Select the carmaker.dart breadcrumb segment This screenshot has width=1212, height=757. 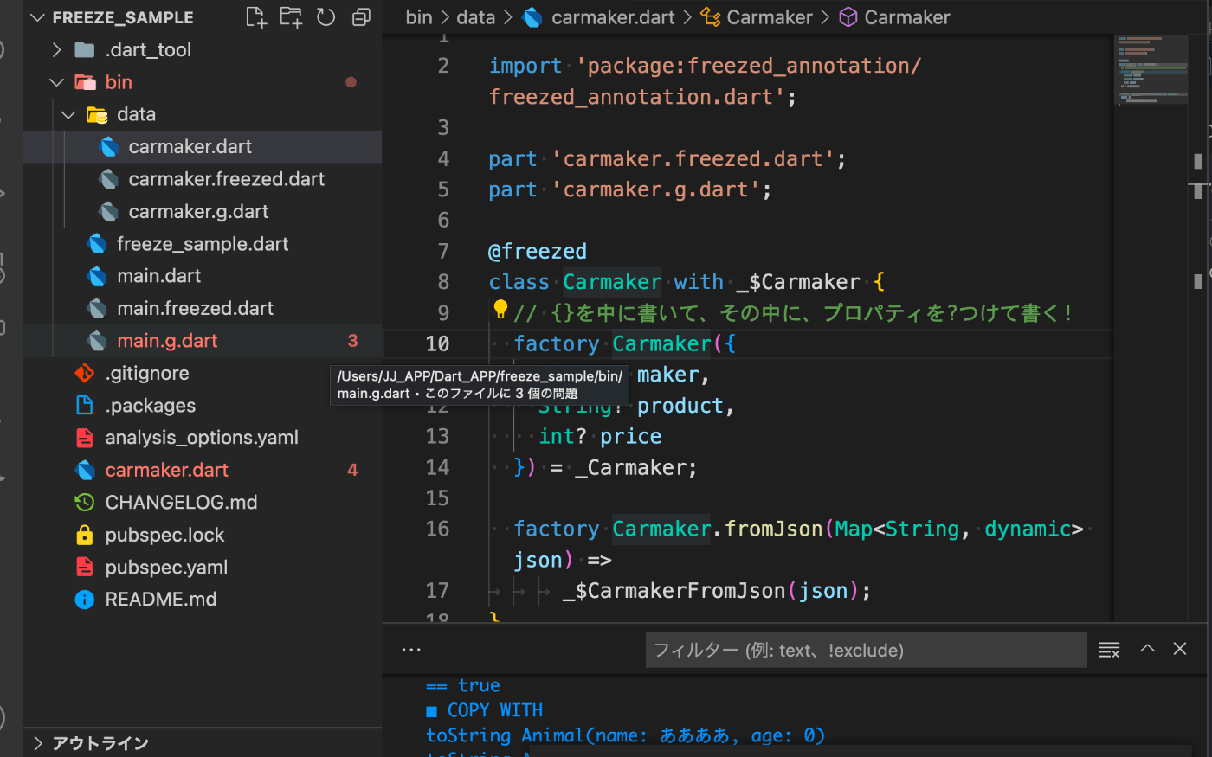[599, 17]
